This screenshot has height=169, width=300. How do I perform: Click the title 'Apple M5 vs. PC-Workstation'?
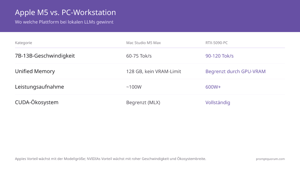[x=65, y=12]
